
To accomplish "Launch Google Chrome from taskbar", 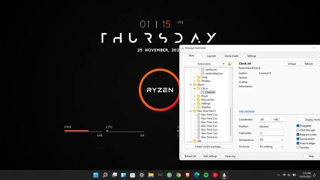I will coord(178,175).
